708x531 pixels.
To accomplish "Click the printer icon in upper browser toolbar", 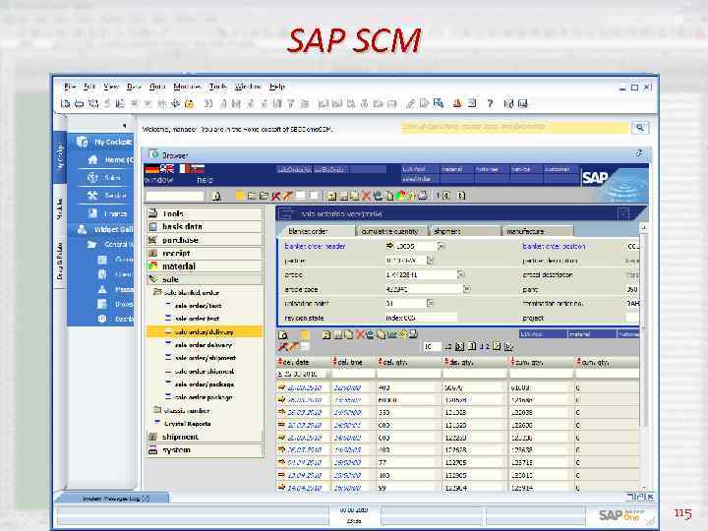I will click(422, 196).
